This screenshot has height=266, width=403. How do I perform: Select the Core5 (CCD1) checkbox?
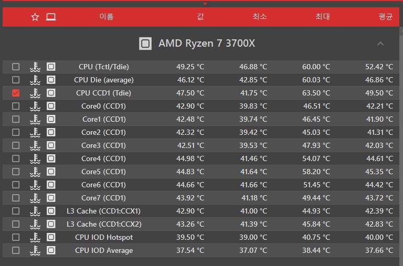(x=16, y=172)
